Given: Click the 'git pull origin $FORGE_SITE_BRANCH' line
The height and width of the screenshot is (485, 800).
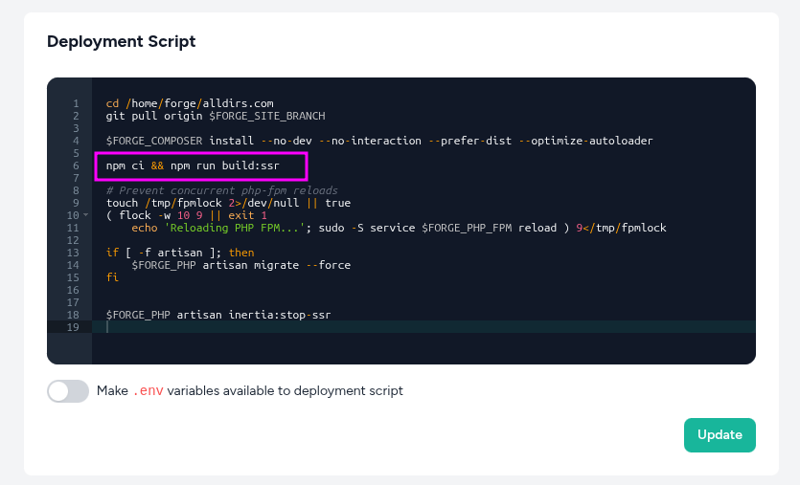Looking at the screenshot, I should click(x=216, y=116).
